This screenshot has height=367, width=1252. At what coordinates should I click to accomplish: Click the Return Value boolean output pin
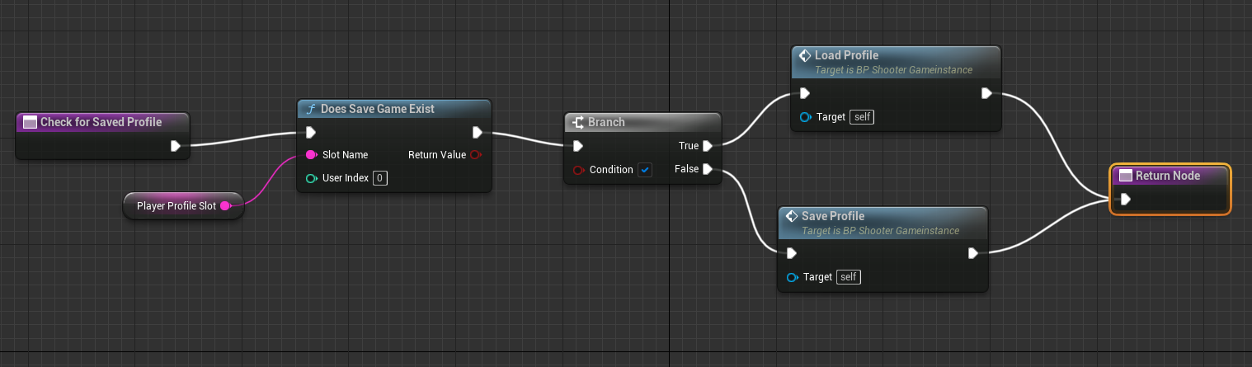(477, 155)
